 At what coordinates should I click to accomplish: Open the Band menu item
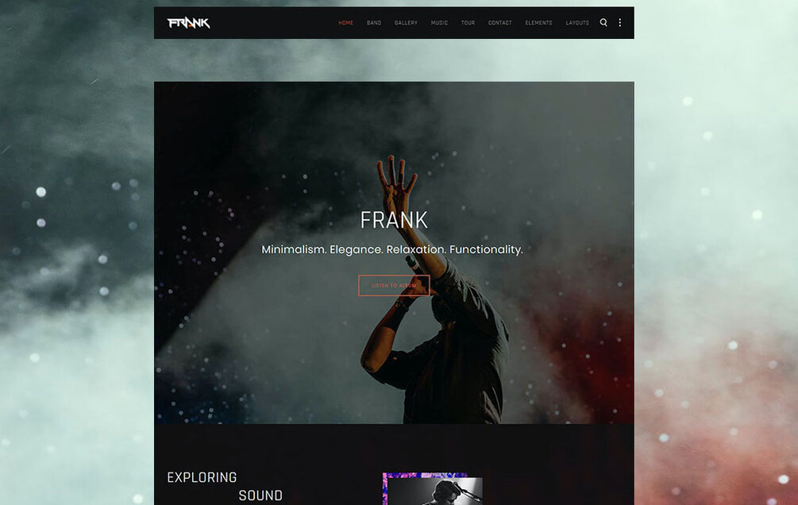[373, 23]
